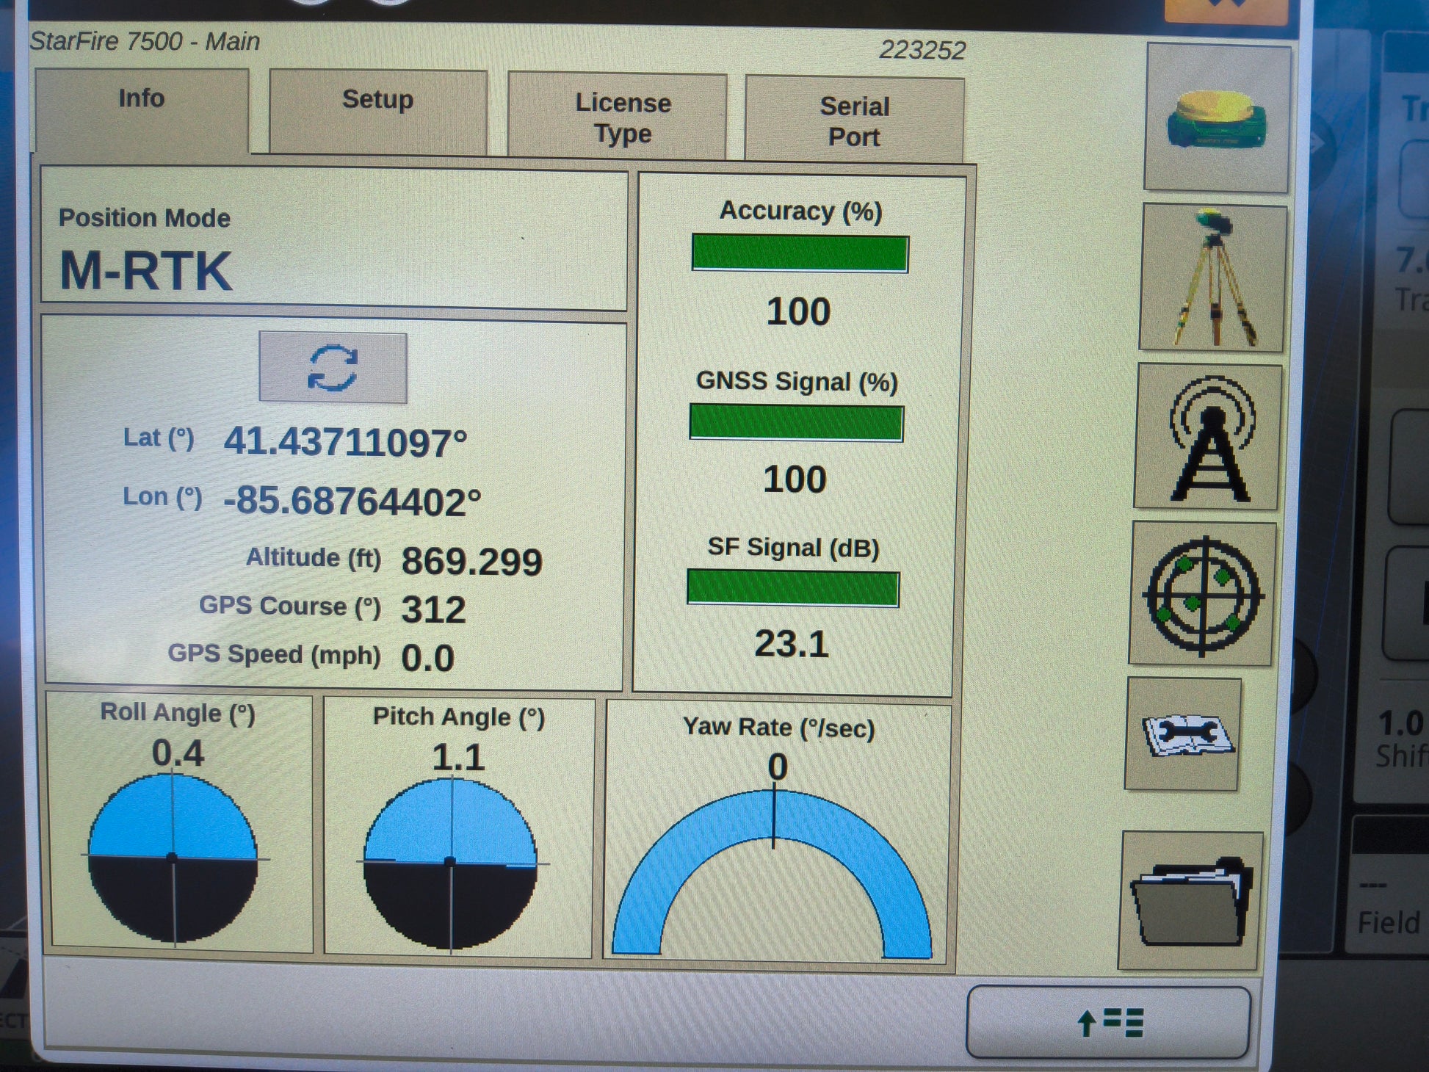Tap the Pitch Angle gauge
The image size is (1429, 1072).
click(451, 863)
